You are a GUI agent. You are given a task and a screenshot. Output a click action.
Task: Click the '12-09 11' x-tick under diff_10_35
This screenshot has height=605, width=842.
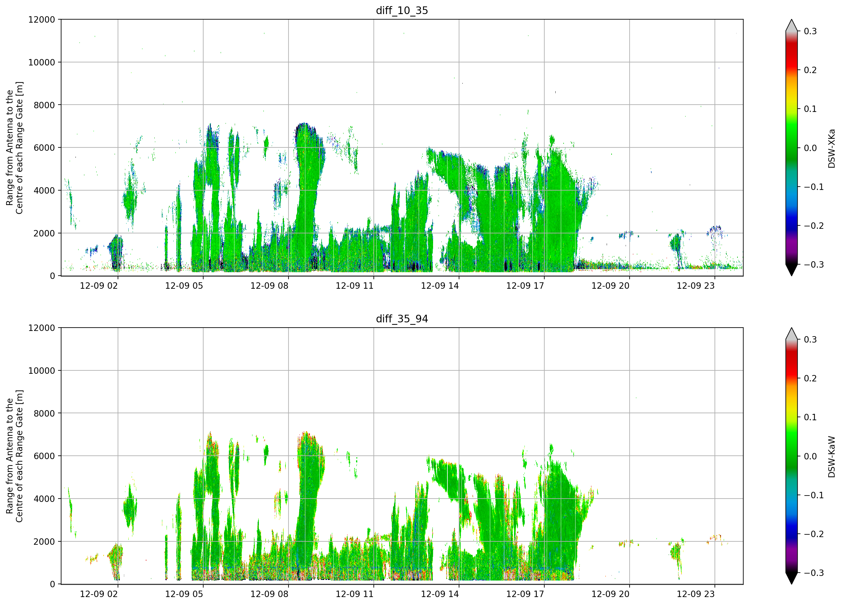(x=355, y=286)
